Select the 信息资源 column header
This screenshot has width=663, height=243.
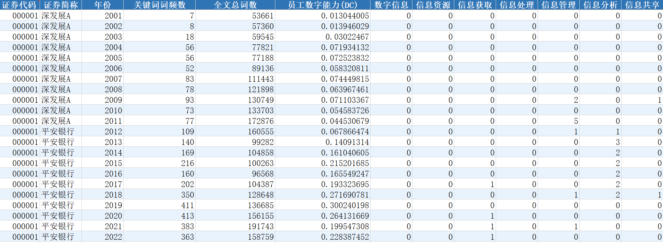(x=433, y=5)
